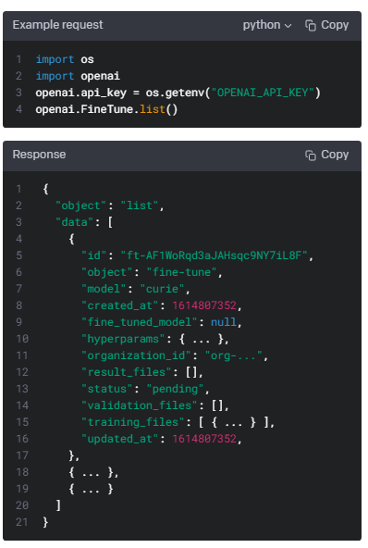This screenshot has height=548, width=368.
Task: Click the "data": [ line
Action: [84, 222]
